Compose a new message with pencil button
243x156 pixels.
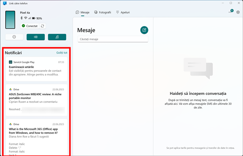pos(144,30)
